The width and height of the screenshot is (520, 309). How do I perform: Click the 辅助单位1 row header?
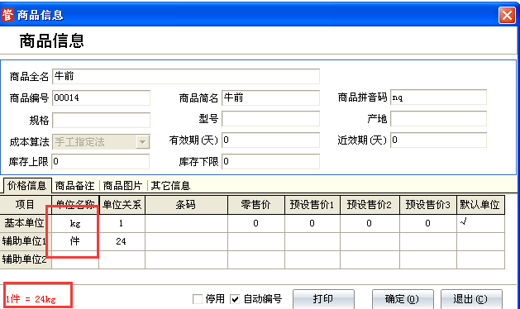26,241
